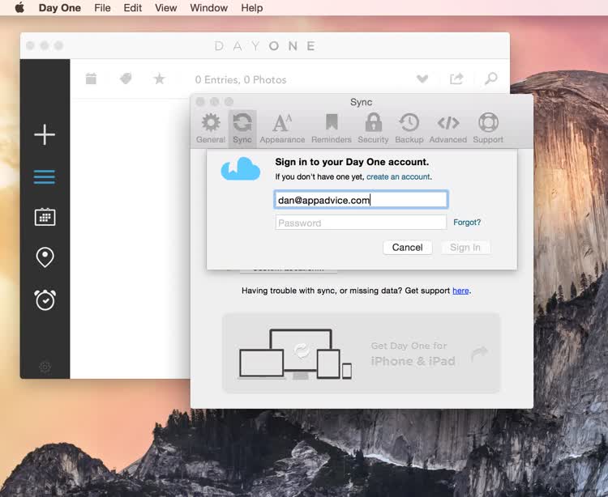Open Security preferences tab
This screenshot has height=497, width=608.
[x=373, y=129]
